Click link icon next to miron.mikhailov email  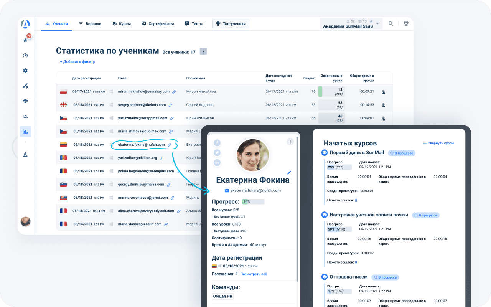(174, 92)
